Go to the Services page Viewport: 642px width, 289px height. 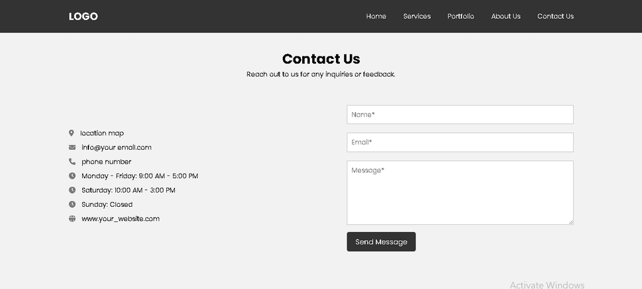pyautogui.click(x=417, y=16)
